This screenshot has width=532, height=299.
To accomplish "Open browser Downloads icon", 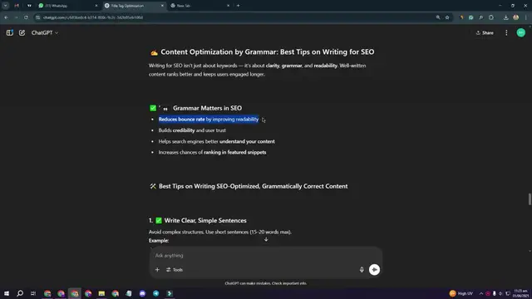I will [506, 17].
